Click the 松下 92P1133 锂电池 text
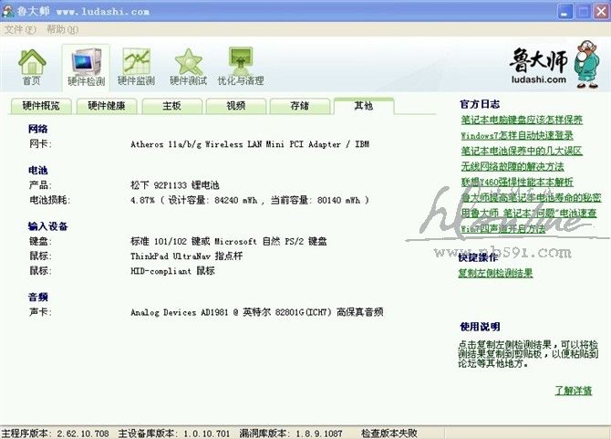611x439 pixels. point(175,185)
